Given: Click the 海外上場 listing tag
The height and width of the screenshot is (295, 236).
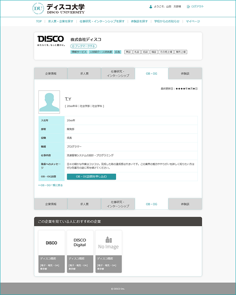Looking at the screenshot, I should pos(181,52).
